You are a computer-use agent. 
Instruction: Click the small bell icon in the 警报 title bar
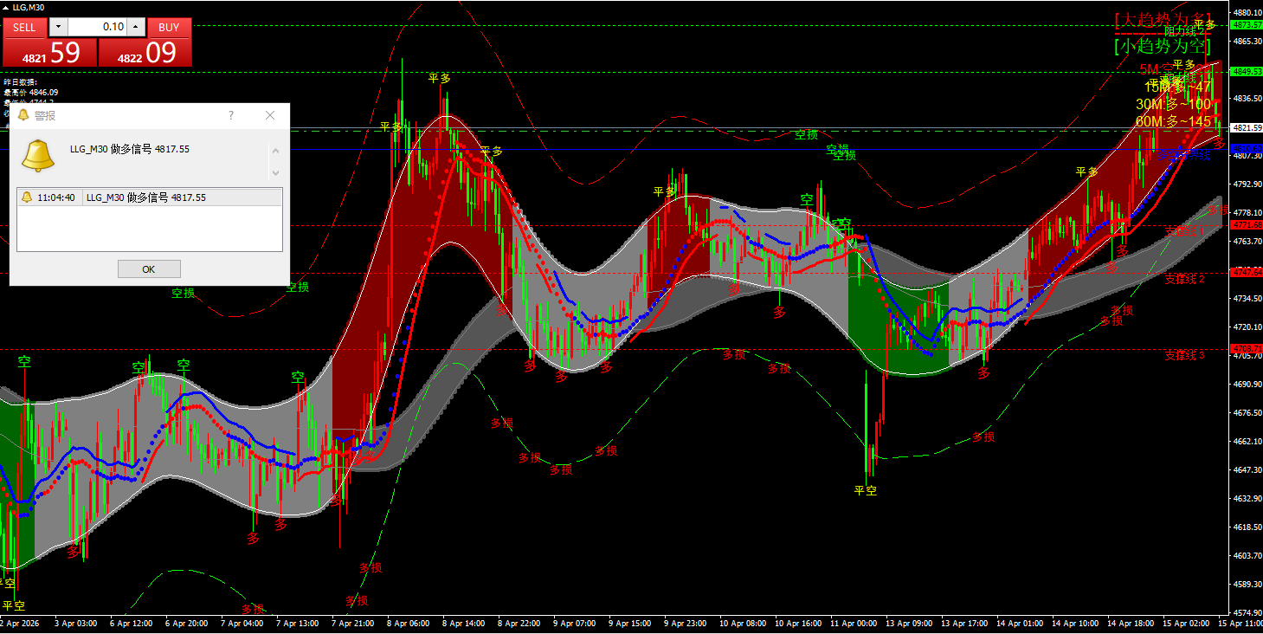pyautogui.click(x=23, y=114)
